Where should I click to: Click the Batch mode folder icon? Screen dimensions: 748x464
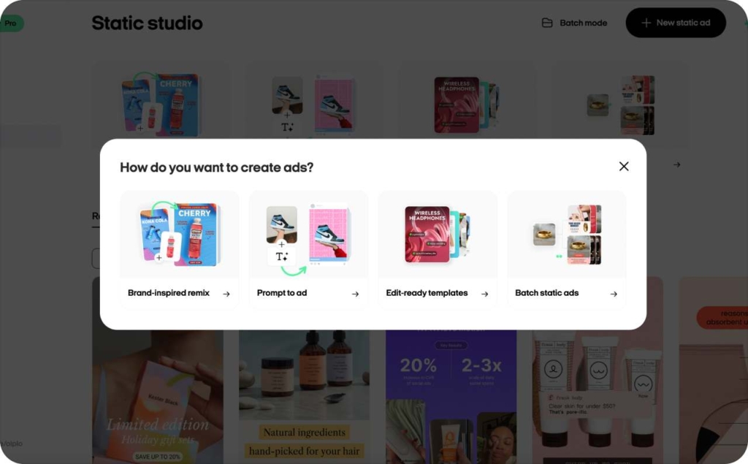[546, 23]
